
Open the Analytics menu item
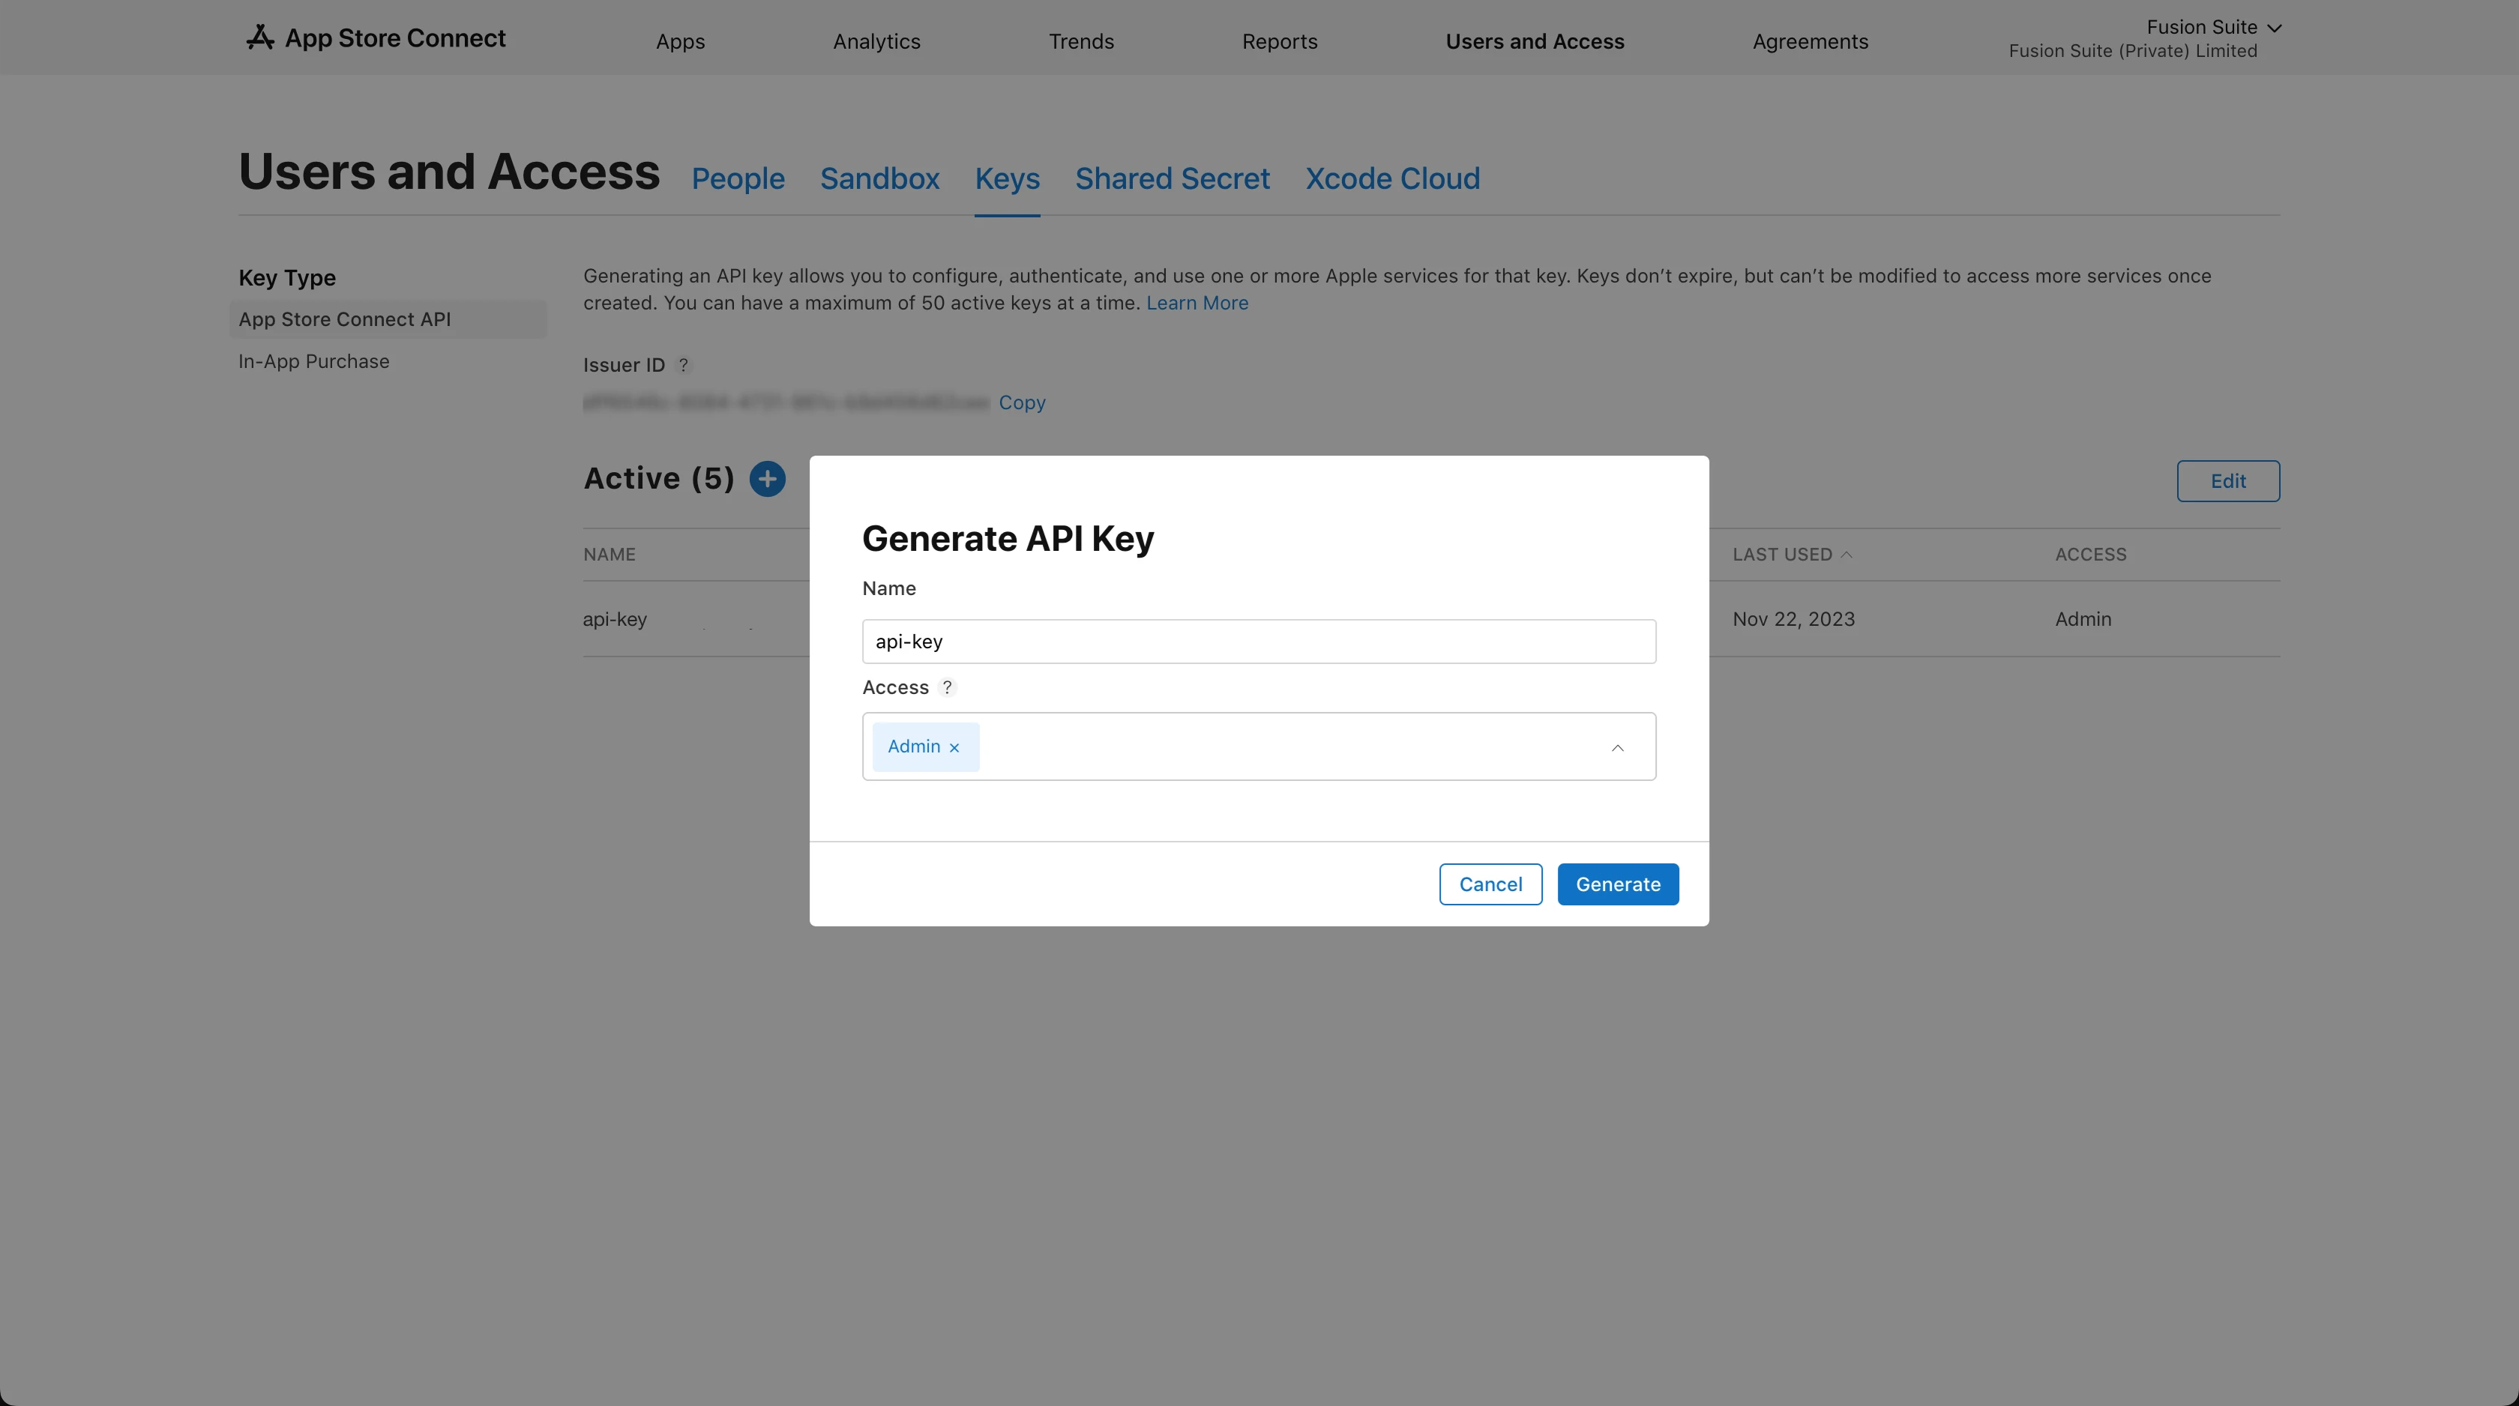click(x=876, y=41)
